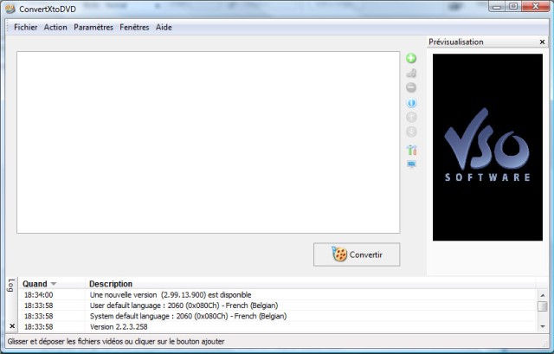Click inside the empty file list area

(x=208, y=142)
